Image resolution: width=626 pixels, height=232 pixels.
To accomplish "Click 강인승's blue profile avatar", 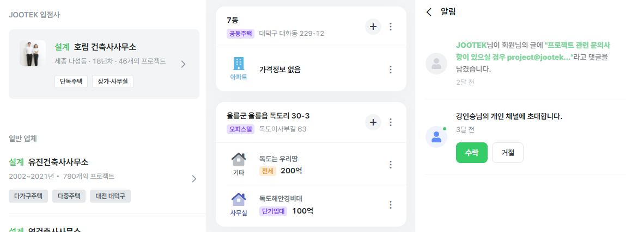I will click(x=436, y=137).
